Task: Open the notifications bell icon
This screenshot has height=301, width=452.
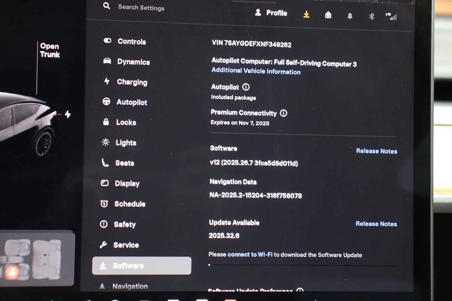Action: click(350, 16)
